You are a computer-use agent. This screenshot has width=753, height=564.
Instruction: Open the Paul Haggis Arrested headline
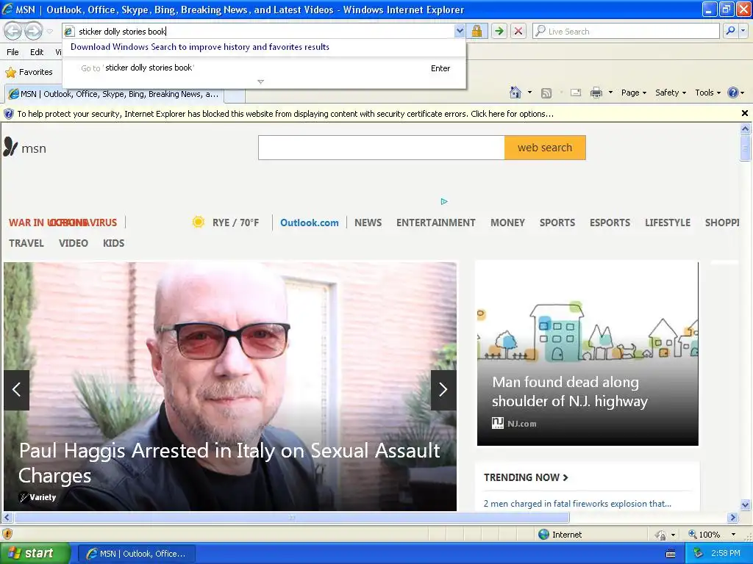(x=229, y=463)
